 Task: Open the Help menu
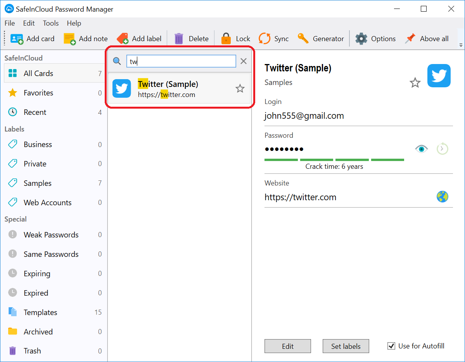click(x=74, y=23)
